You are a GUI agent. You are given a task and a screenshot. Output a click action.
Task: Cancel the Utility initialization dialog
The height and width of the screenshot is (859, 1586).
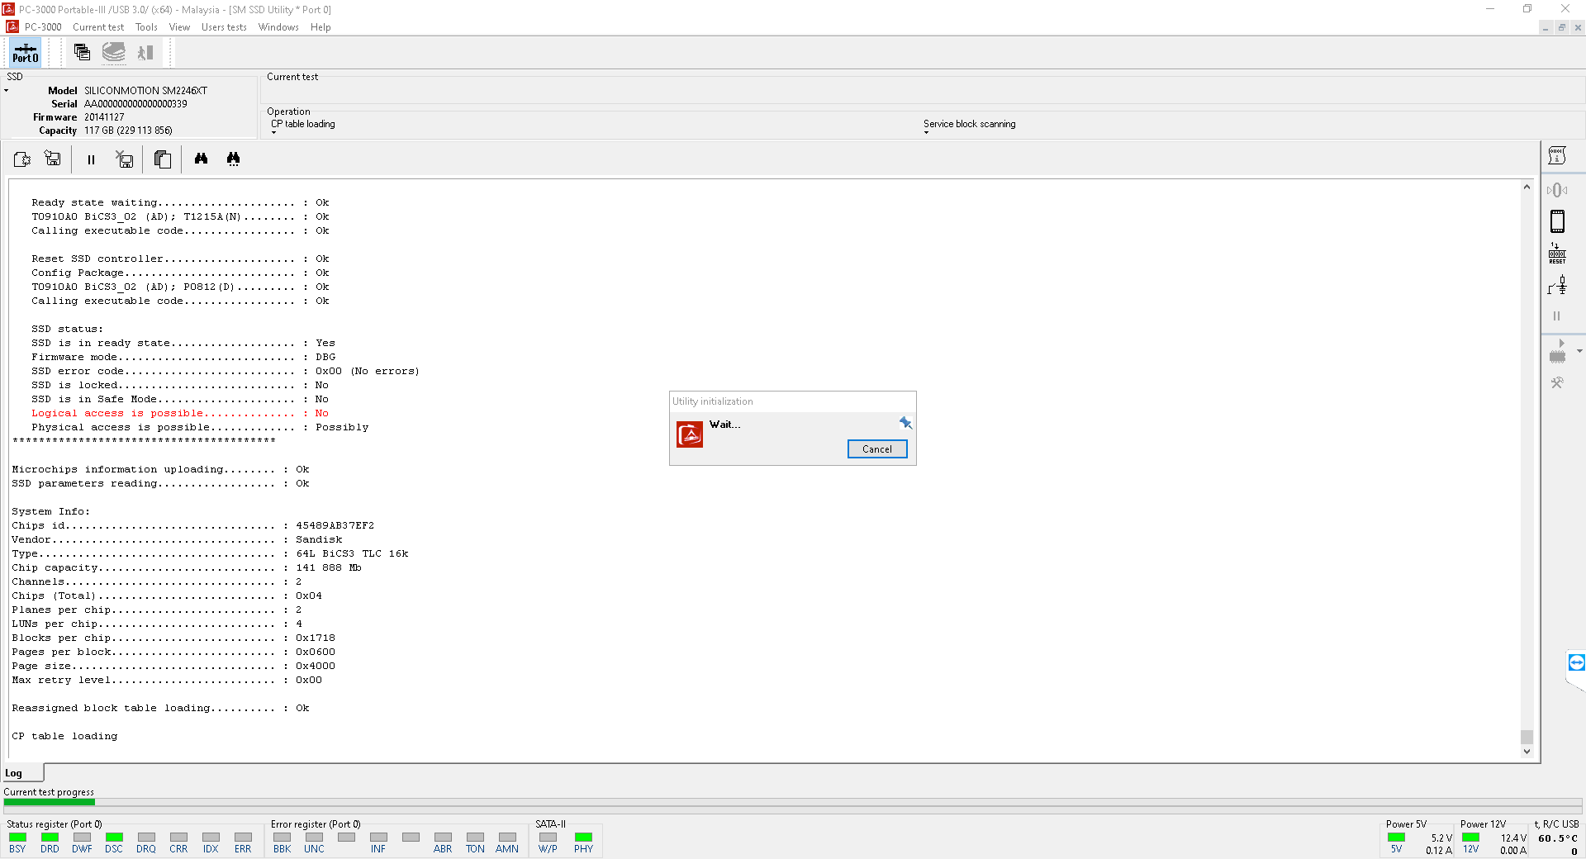pos(876,449)
